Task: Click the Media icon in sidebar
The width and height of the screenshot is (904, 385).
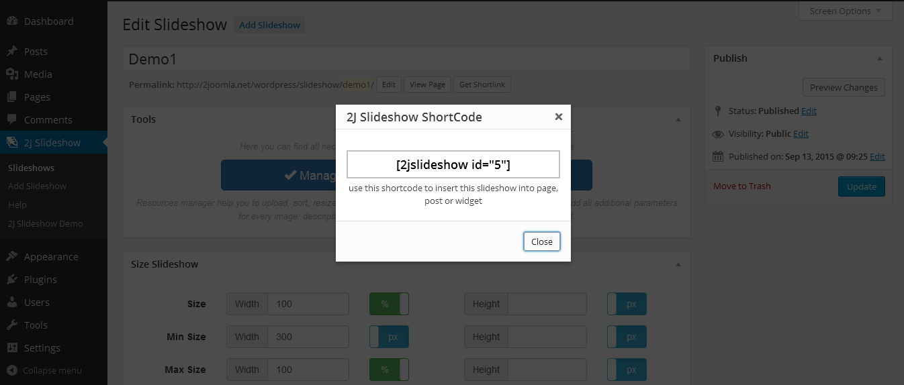Action: coord(12,74)
